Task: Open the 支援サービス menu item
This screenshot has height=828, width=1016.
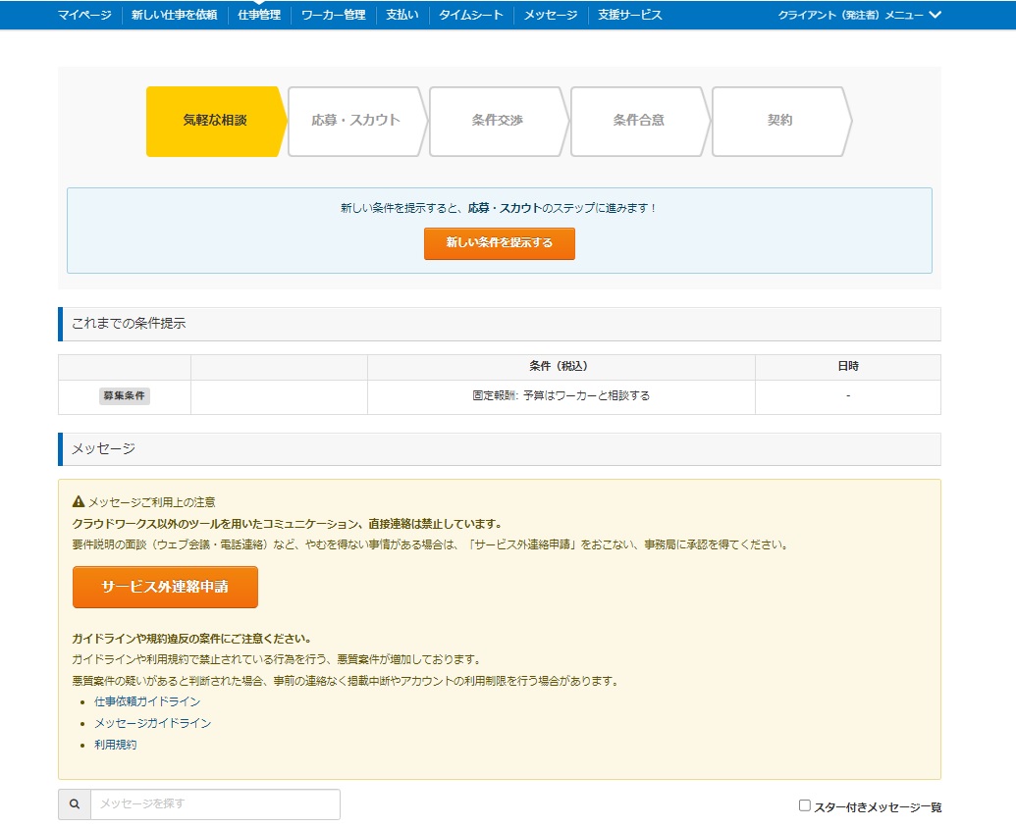Action: tap(630, 15)
